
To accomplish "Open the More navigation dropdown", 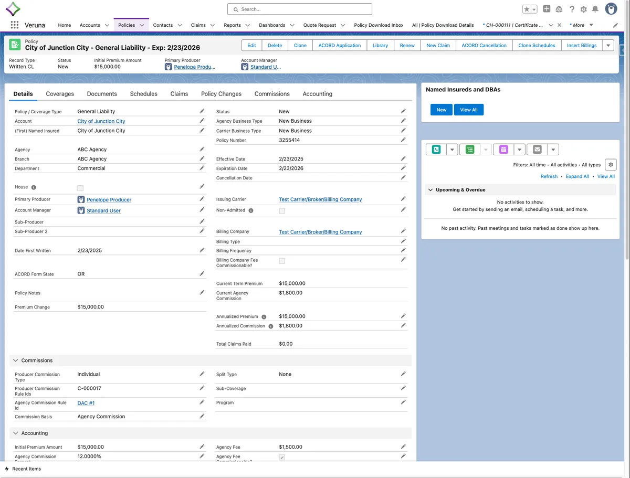I will (582, 25).
